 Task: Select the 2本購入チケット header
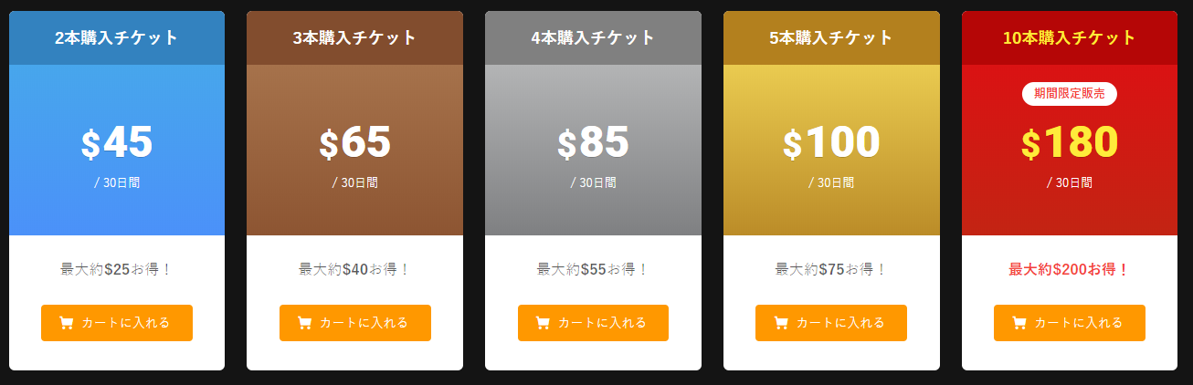[x=117, y=38]
